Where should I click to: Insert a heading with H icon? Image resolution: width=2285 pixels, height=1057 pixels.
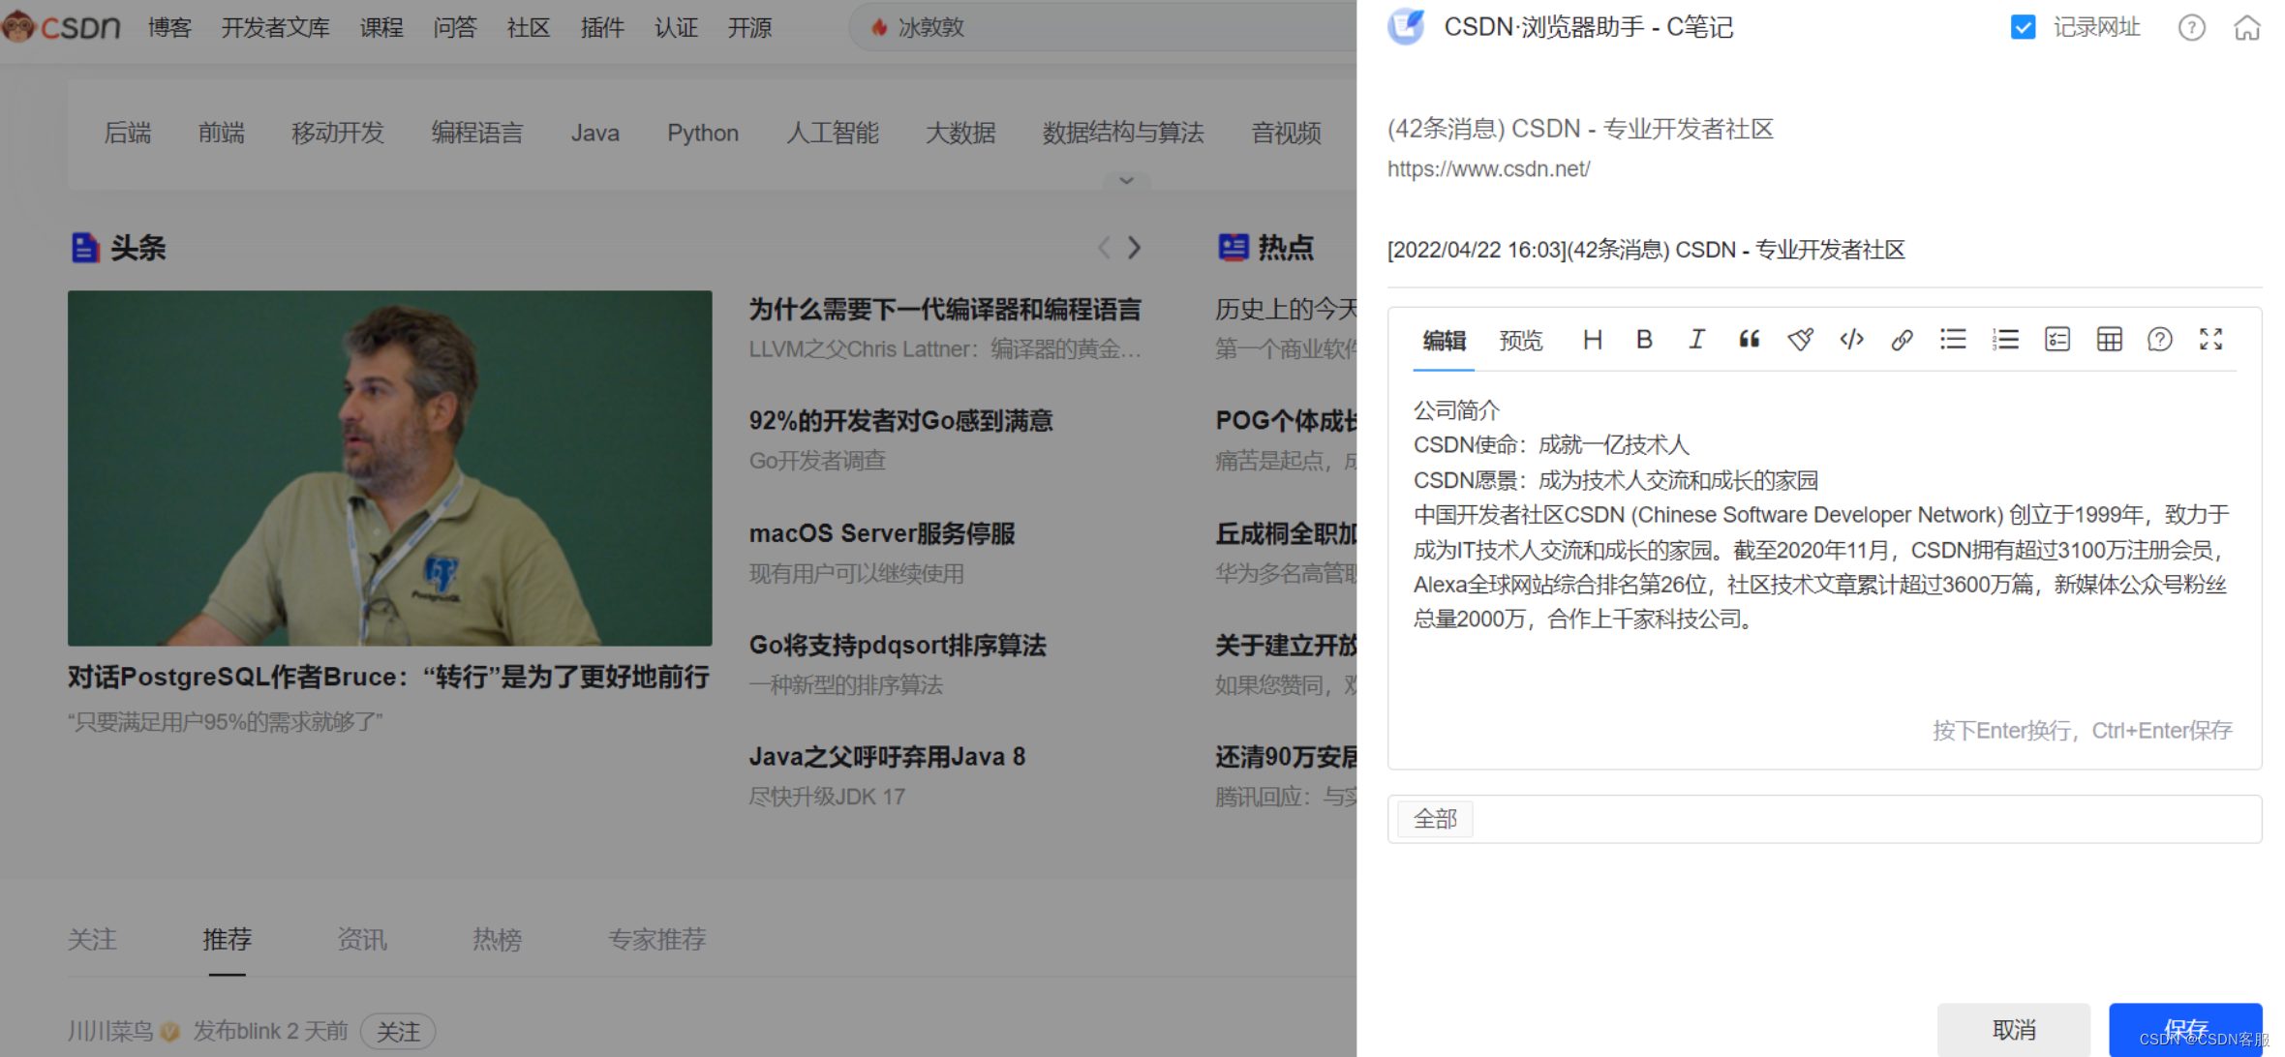pos(1592,340)
